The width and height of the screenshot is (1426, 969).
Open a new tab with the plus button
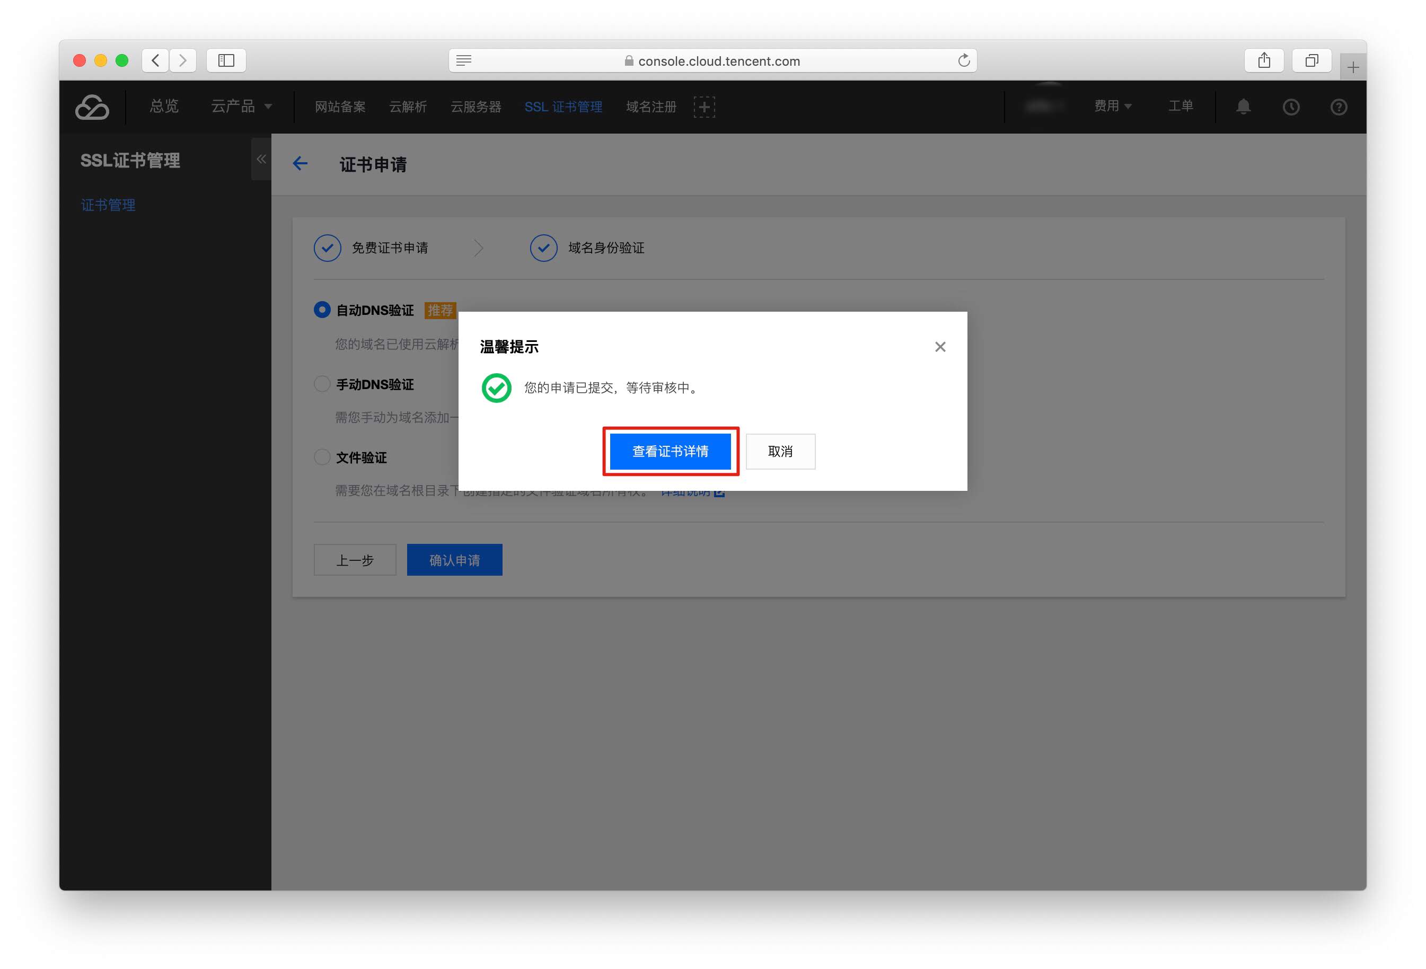(1353, 67)
